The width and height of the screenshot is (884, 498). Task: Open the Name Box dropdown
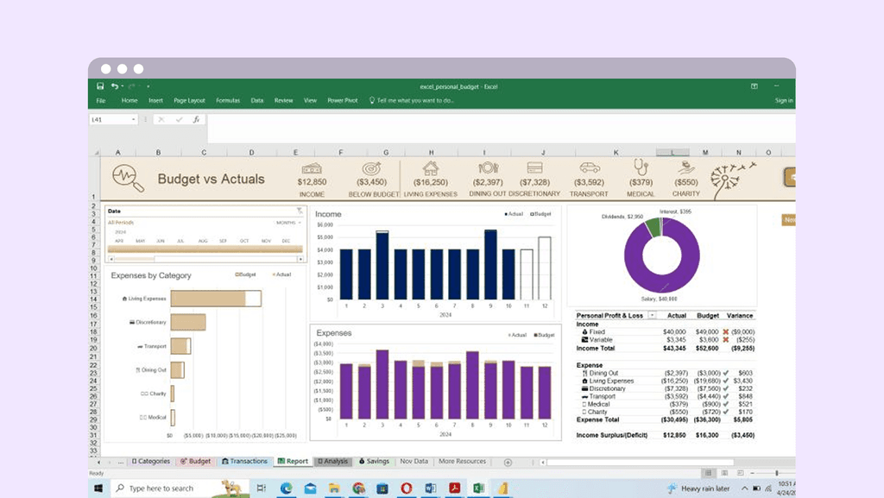tap(134, 121)
